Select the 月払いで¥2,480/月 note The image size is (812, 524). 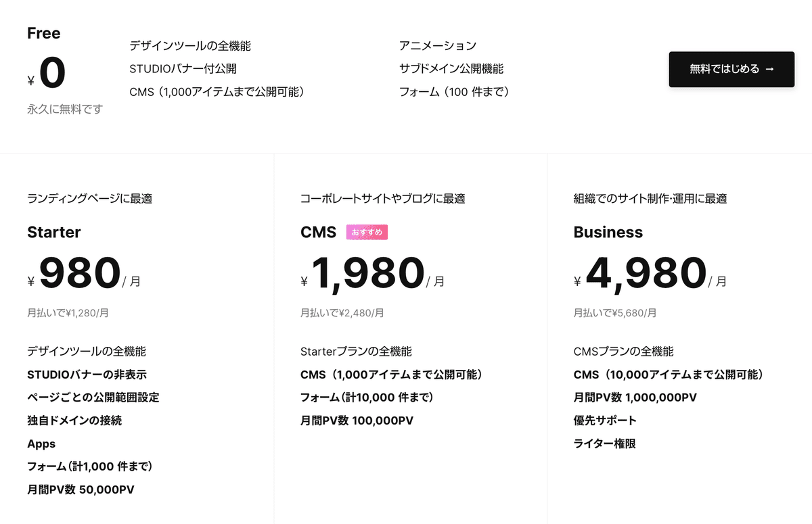(x=342, y=313)
